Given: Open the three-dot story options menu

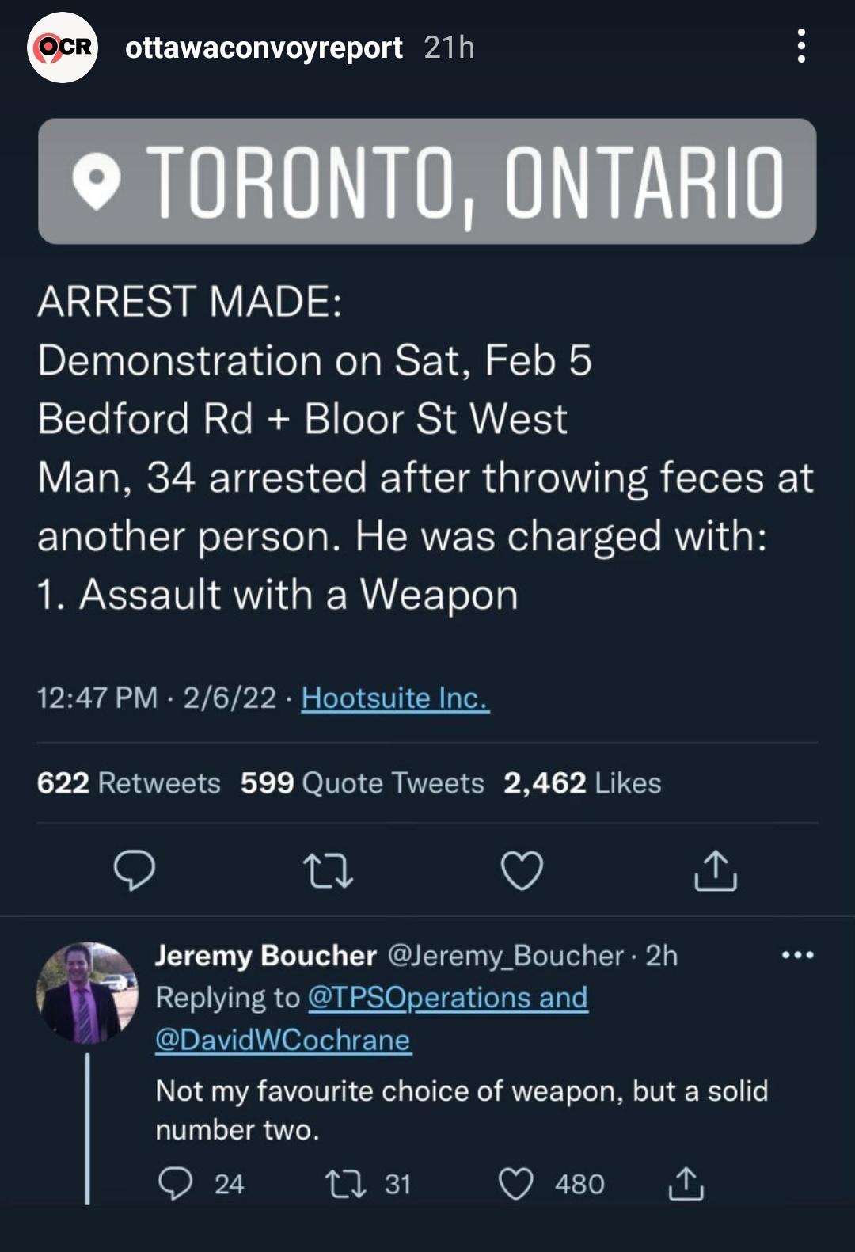Looking at the screenshot, I should tap(801, 47).
